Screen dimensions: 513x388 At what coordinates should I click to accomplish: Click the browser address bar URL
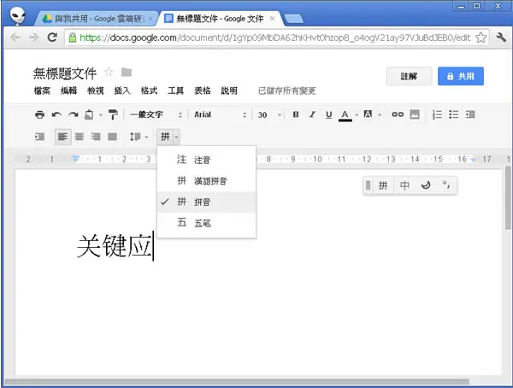tap(274, 38)
